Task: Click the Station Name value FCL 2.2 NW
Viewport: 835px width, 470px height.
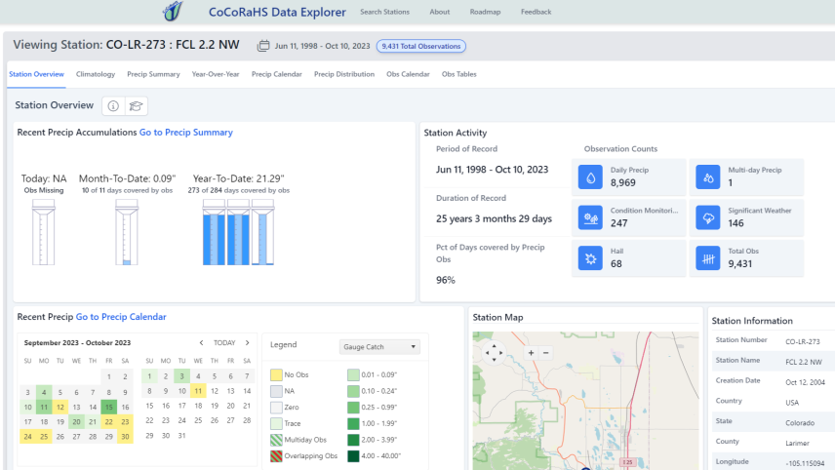Action: [x=804, y=362]
